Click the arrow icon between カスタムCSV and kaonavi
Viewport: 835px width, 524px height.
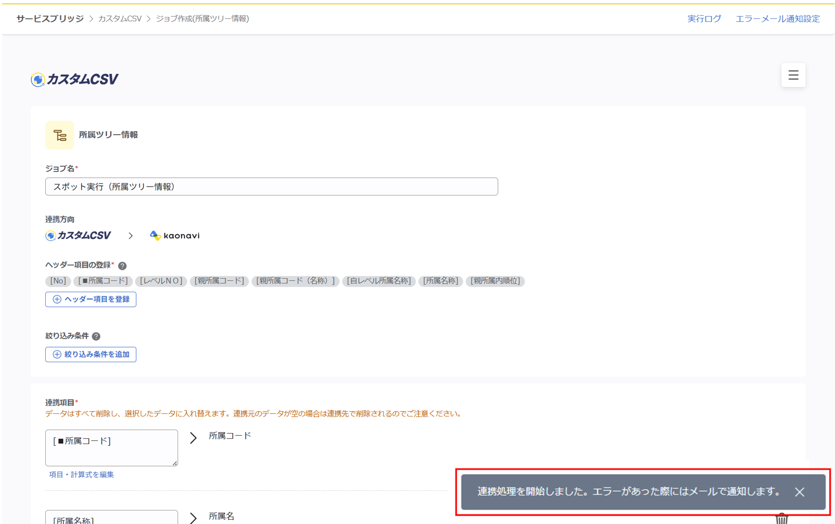(130, 235)
